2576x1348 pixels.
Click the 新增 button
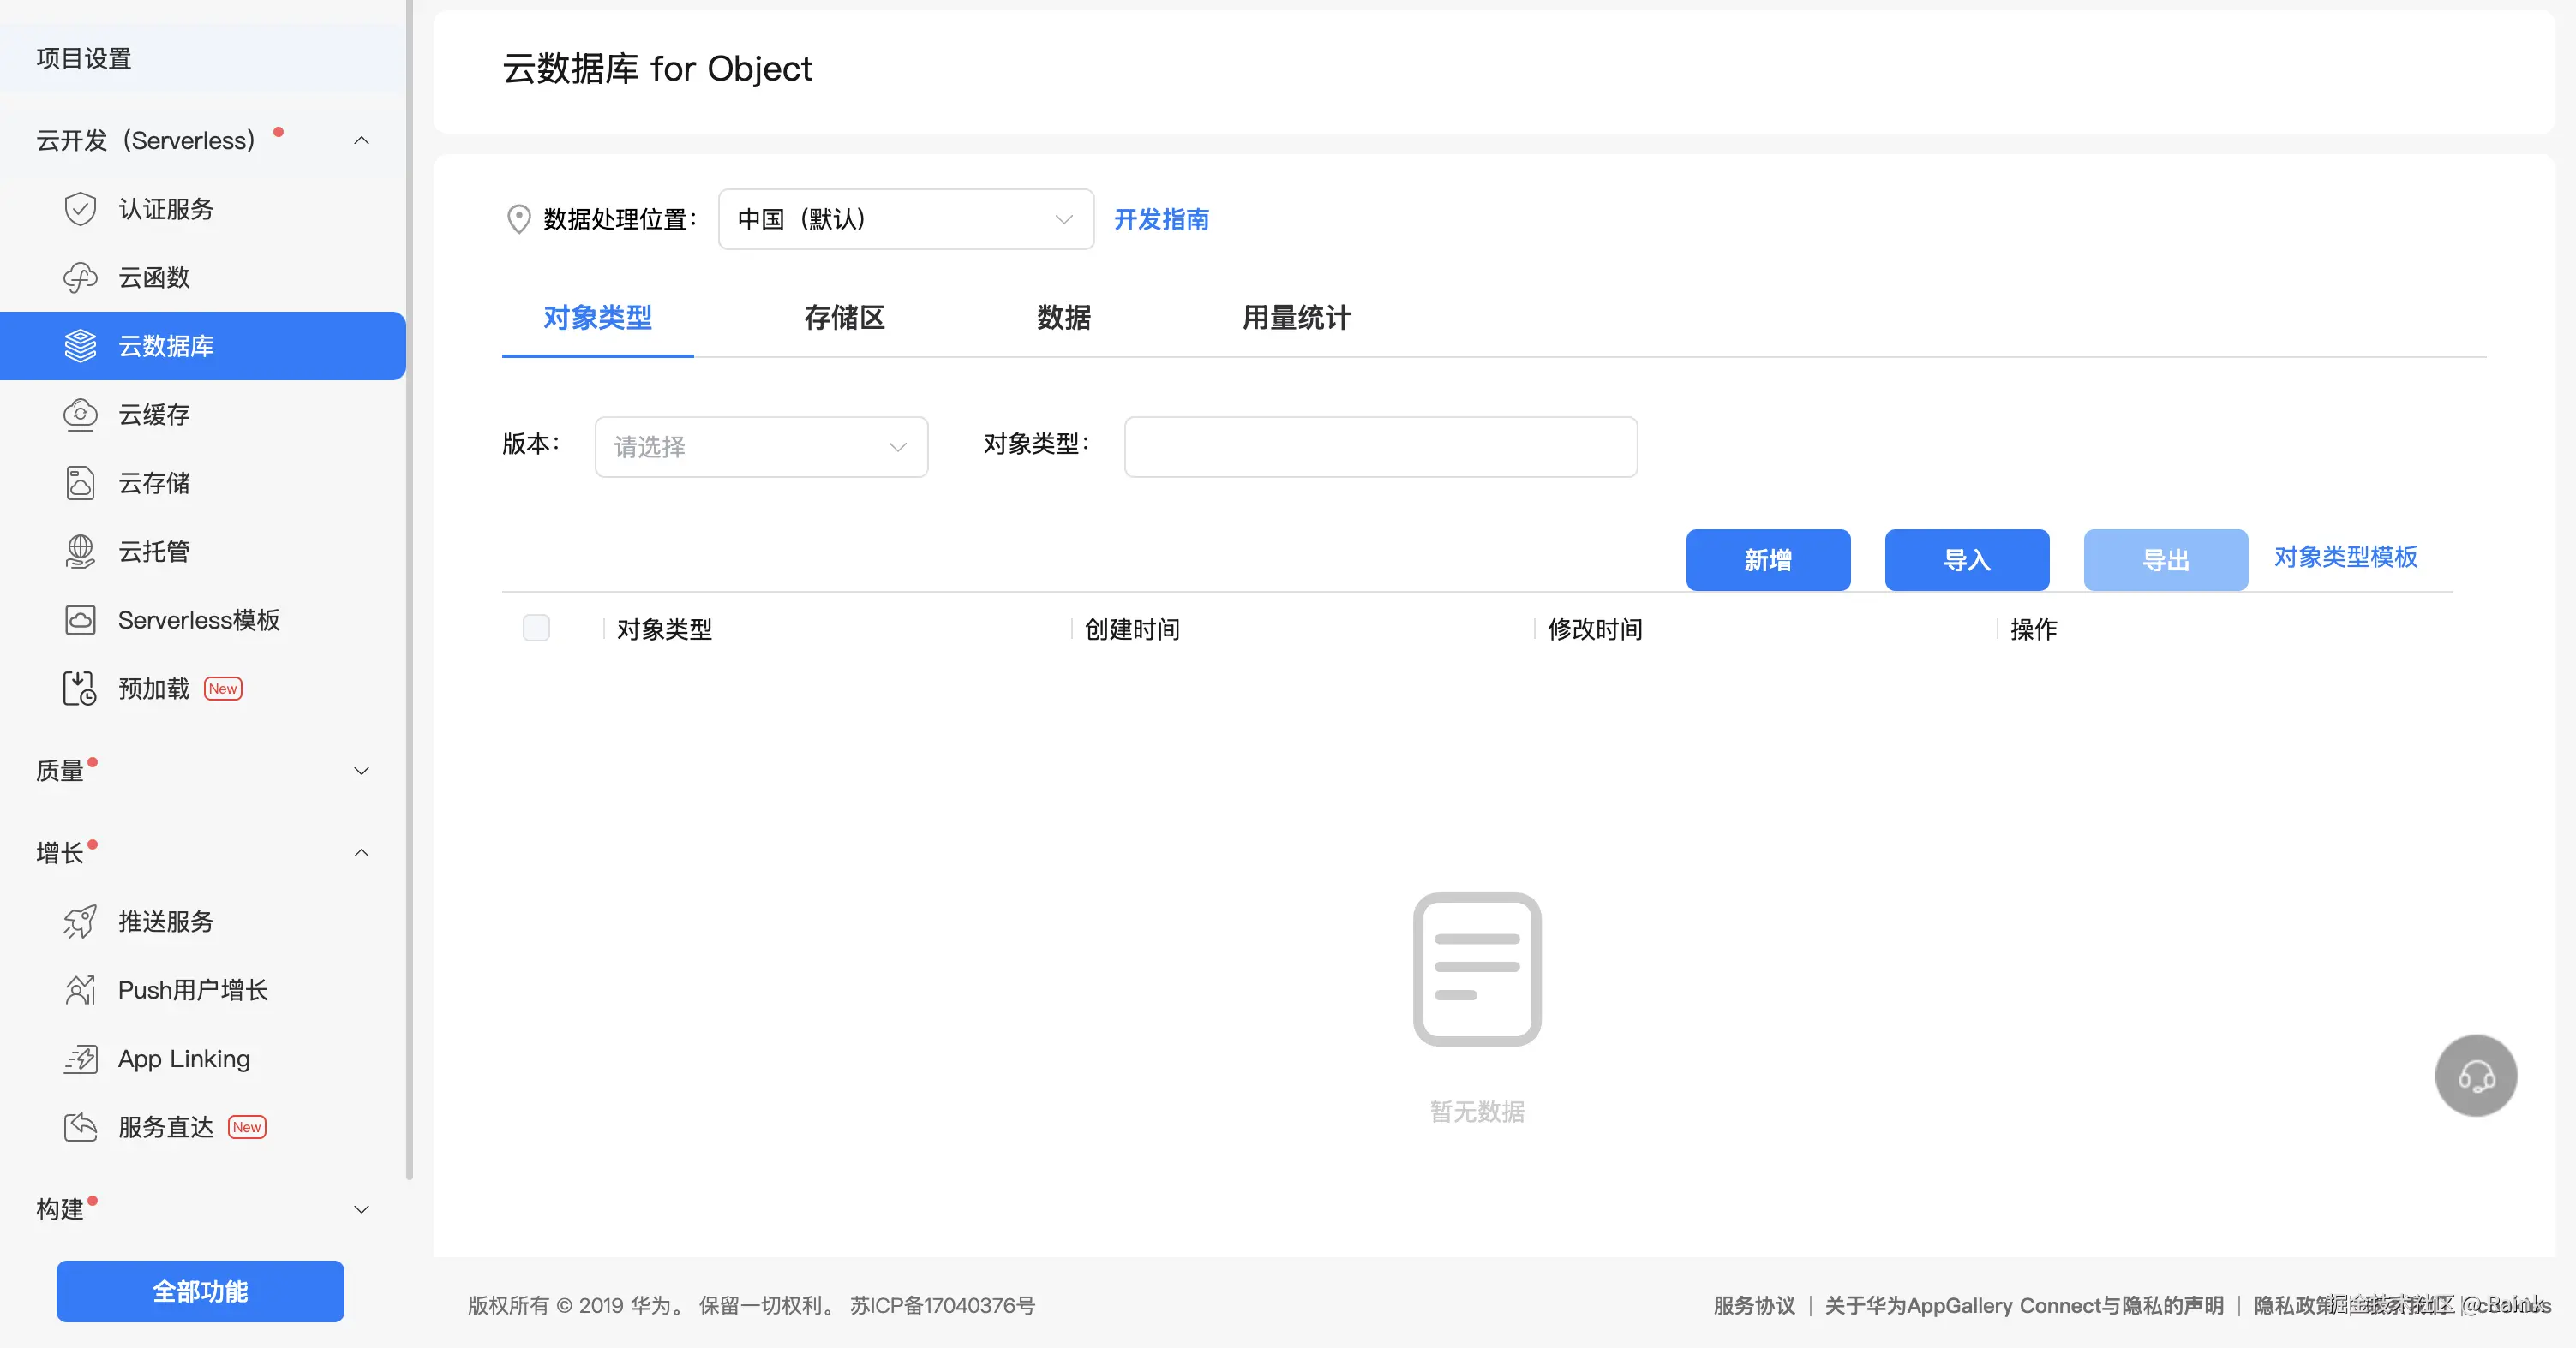click(x=1767, y=561)
